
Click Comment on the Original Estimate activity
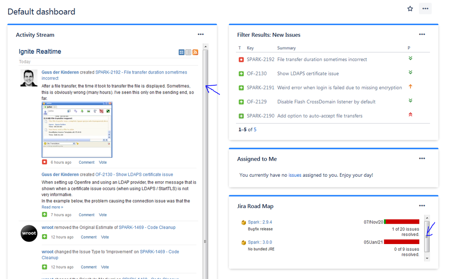pyautogui.click(x=89, y=237)
